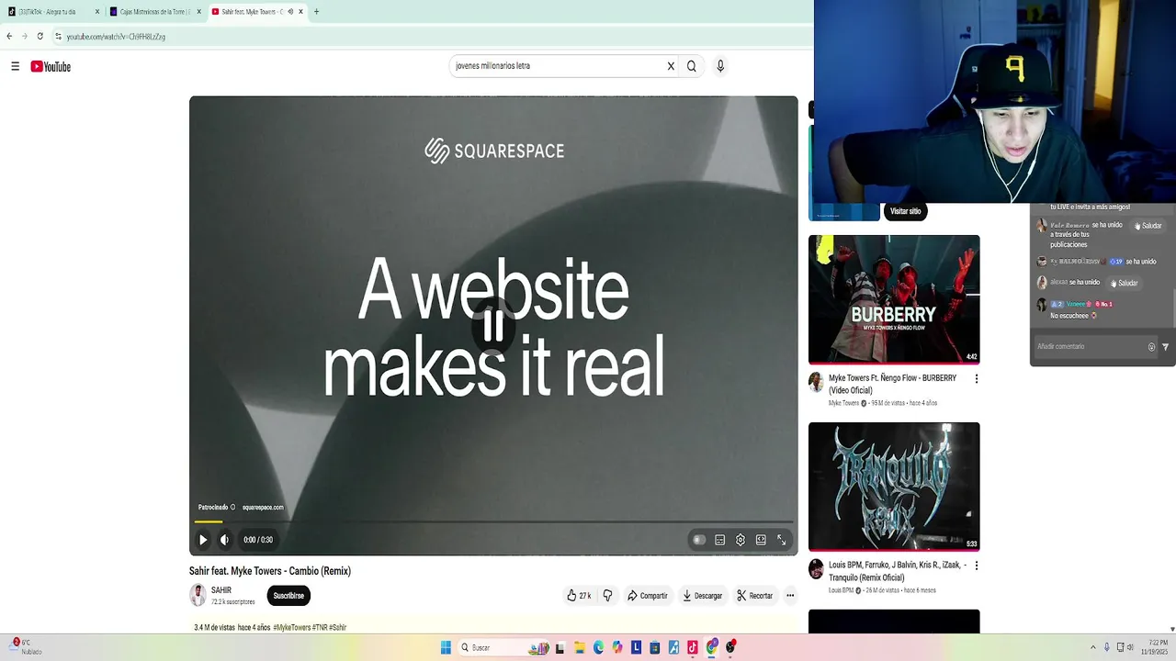1176x661 pixels.
Task: Like the video showing 27 k
Action: click(x=579, y=596)
